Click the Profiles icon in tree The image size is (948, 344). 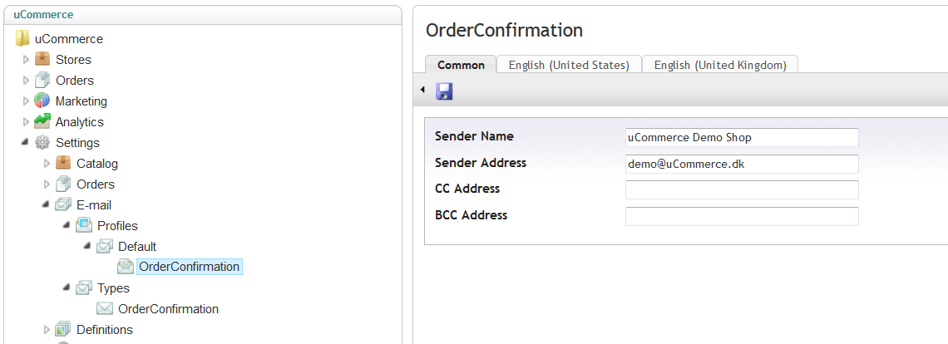point(83,225)
